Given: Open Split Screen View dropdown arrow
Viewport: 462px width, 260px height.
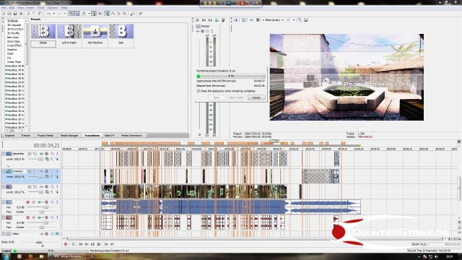Looking at the screenshot, I should [x=263, y=20].
